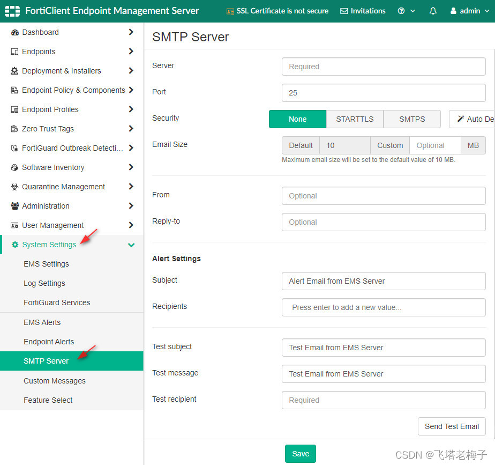Click the FortiGuard Outbreak Detection icon
This screenshot has height=465, width=495.
[x=14, y=148]
